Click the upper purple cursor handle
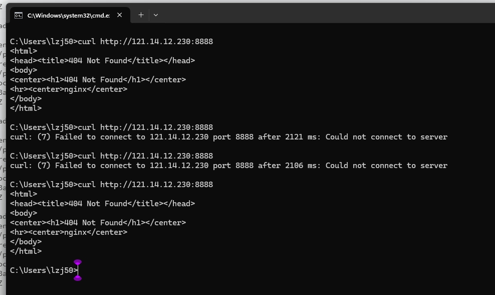 (78, 262)
